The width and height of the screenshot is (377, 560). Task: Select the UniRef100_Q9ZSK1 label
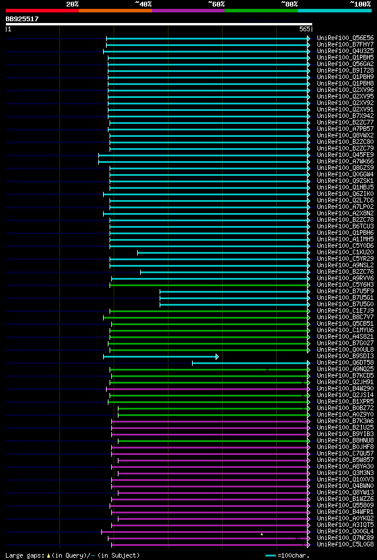(x=346, y=181)
